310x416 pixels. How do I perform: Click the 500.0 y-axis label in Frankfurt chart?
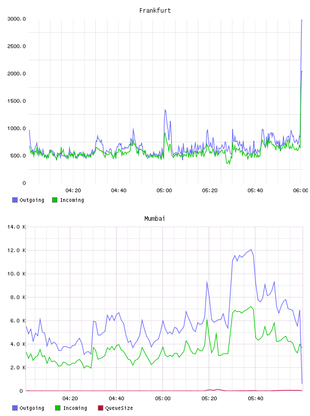[18, 155]
